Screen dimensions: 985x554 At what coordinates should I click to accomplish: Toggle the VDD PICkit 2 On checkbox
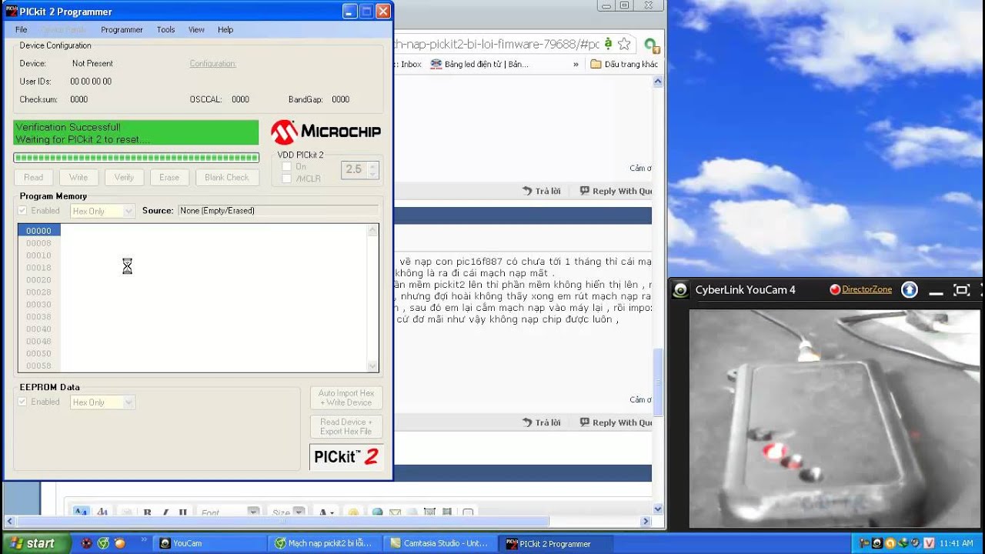286,166
